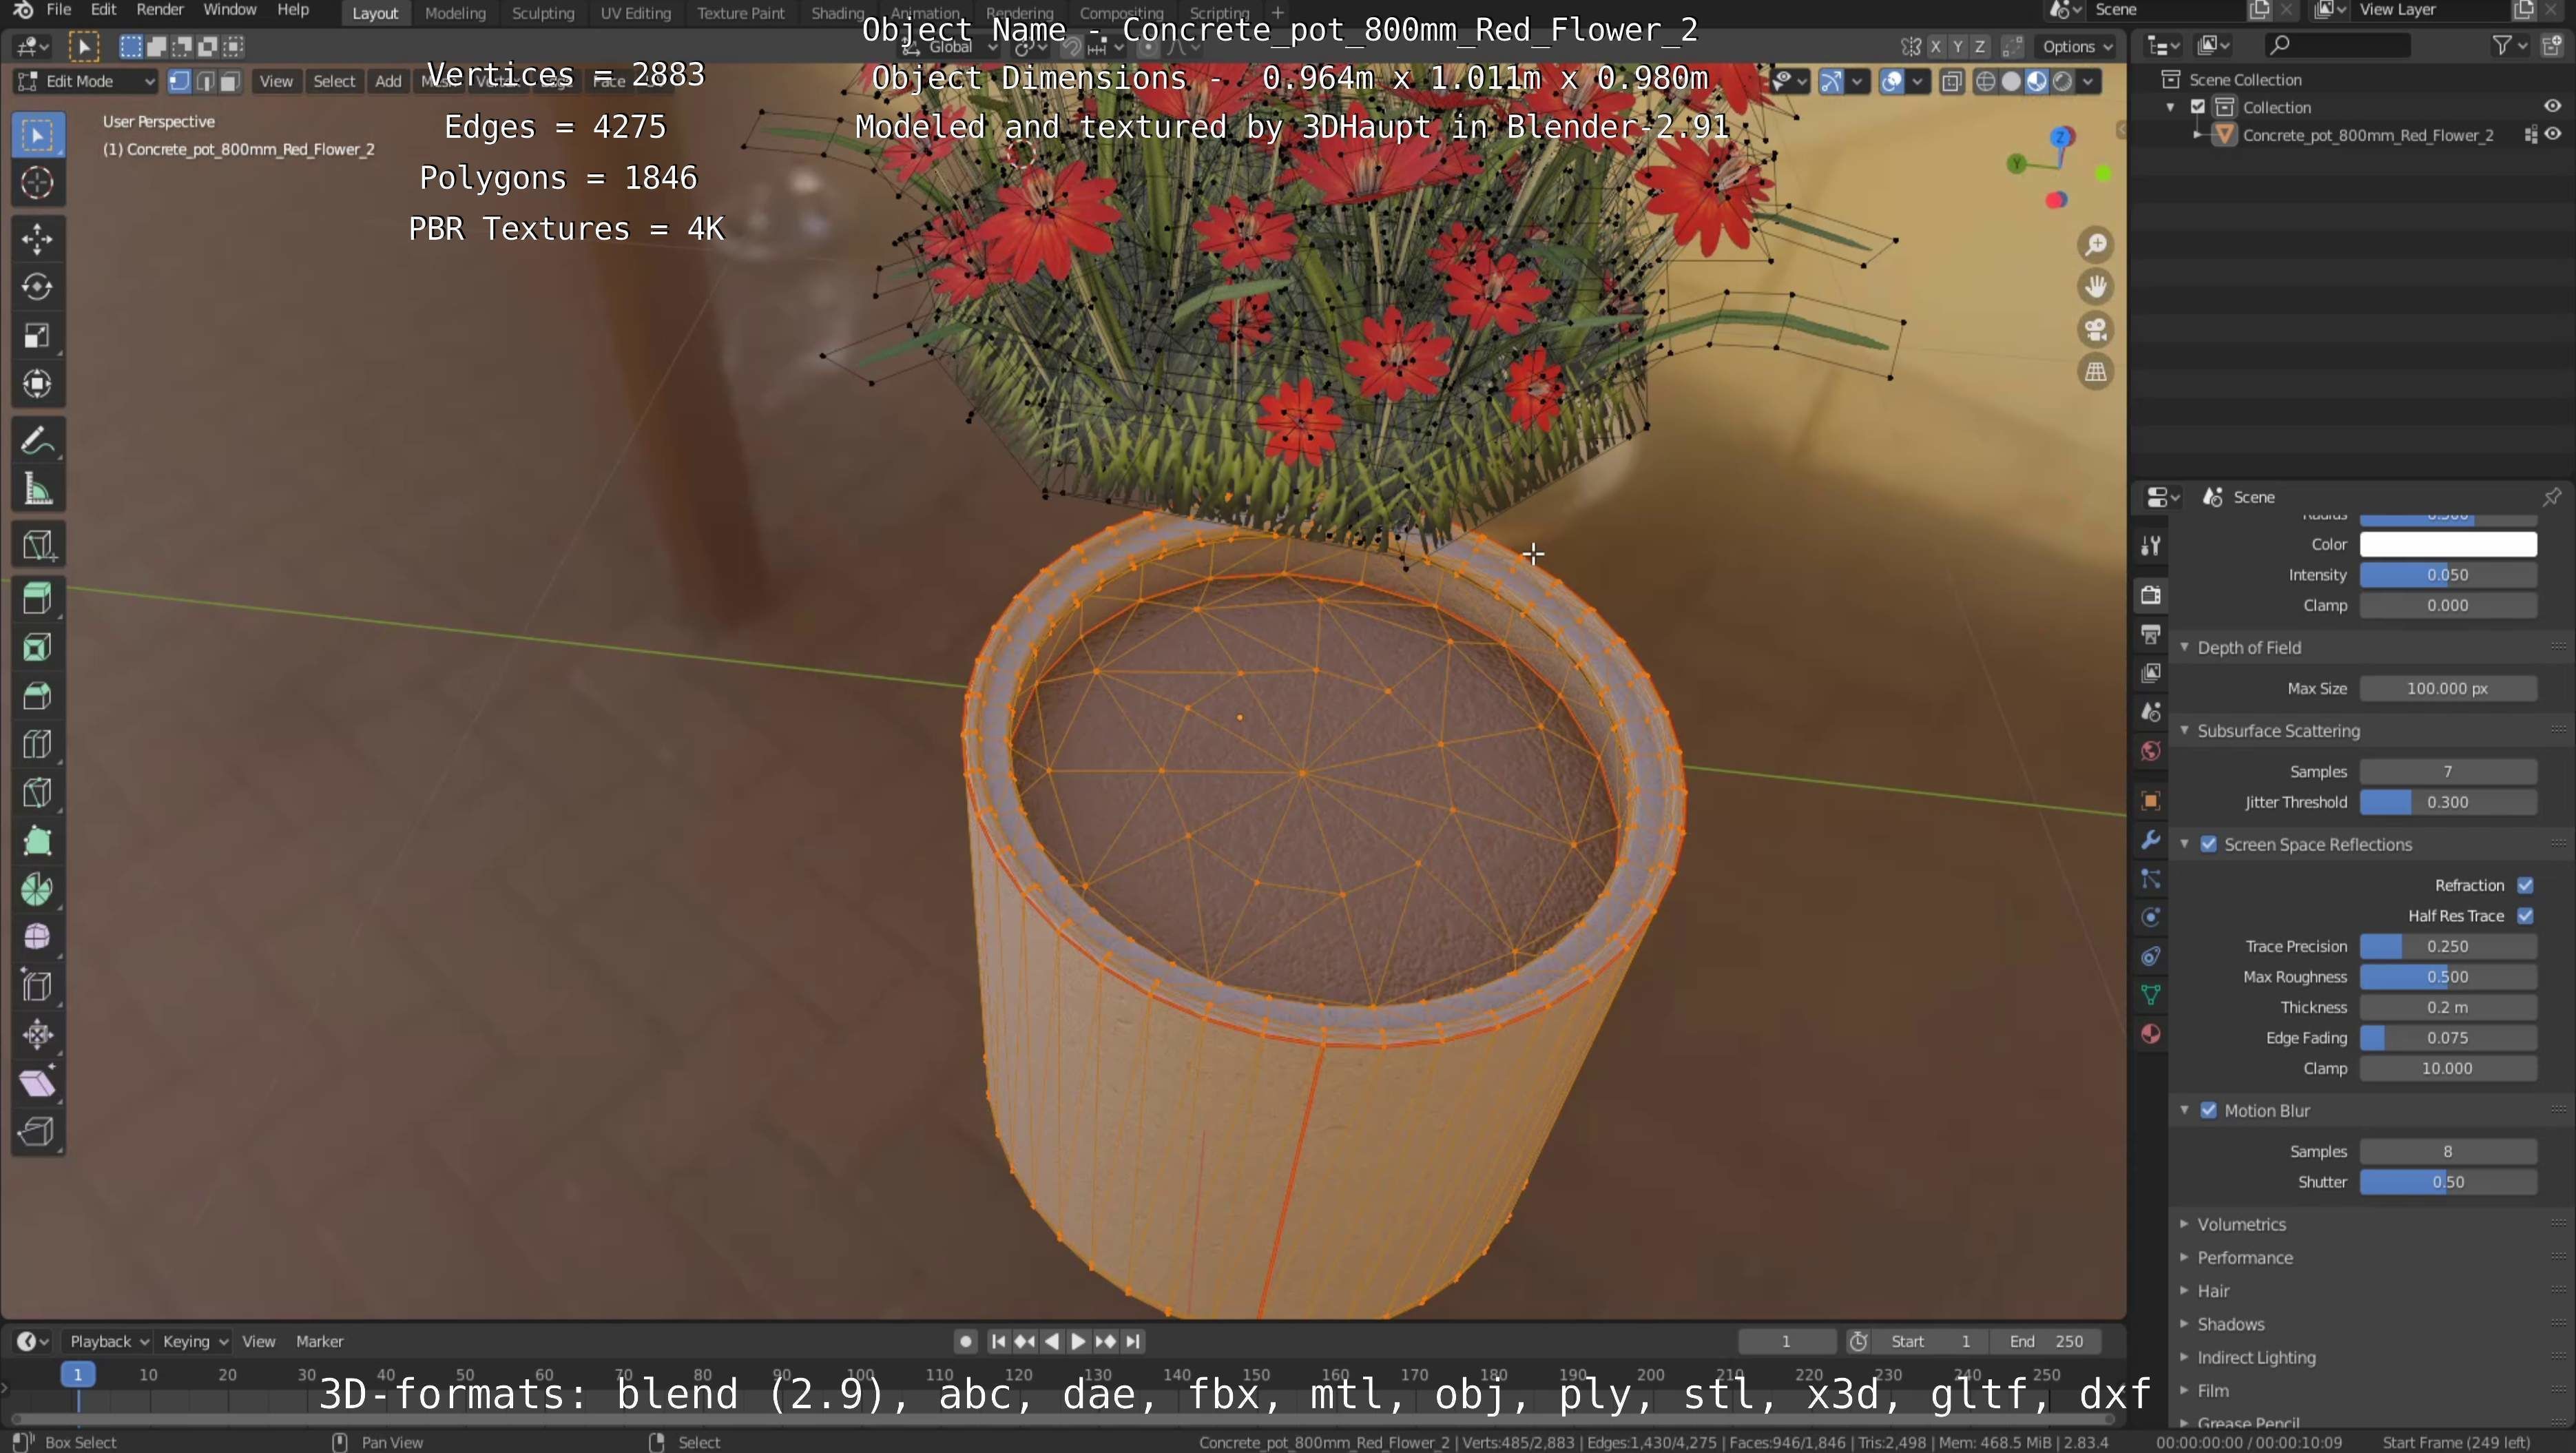Open the viewport Select menu
Viewport: 2576px width, 1453px height.
coord(334,81)
